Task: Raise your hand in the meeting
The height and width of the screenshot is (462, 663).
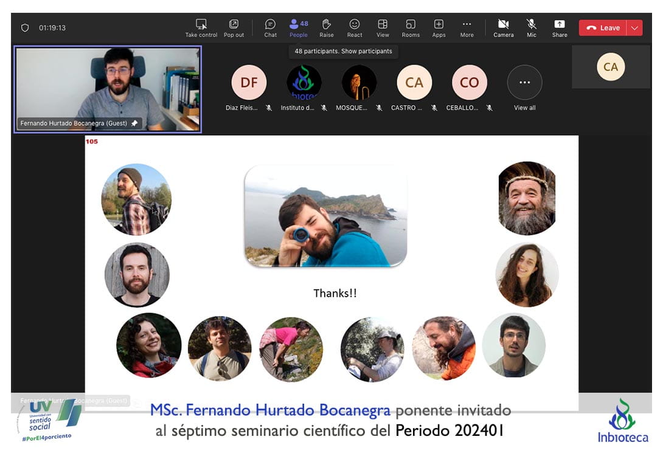Action: (x=327, y=28)
